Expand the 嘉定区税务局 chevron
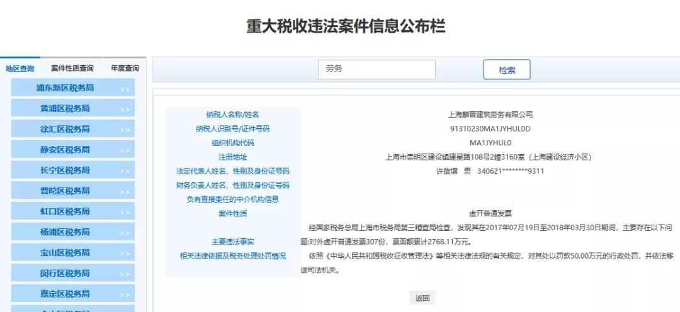 pos(125,294)
